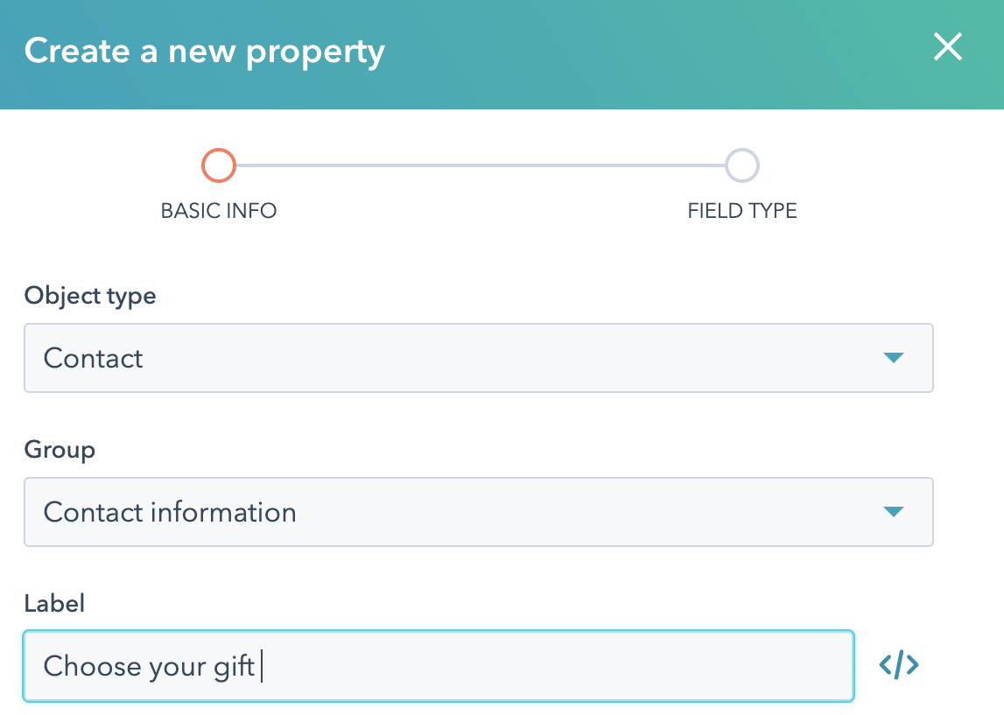Screen dimensions: 1004x715
Task: Close the Create a new property dialog
Action: click(x=948, y=46)
